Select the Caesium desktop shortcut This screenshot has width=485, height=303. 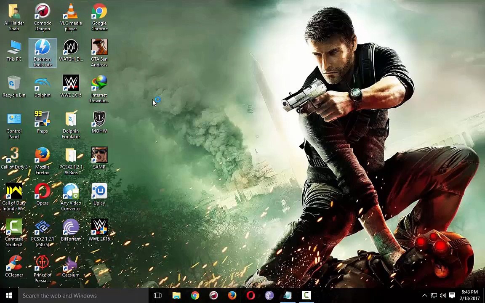(71, 266)
